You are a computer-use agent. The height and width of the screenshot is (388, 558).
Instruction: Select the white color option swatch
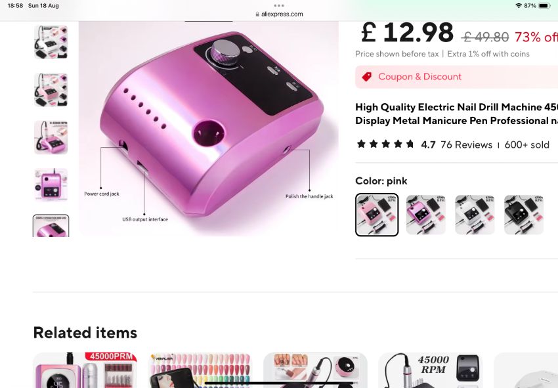pos(475,215)
